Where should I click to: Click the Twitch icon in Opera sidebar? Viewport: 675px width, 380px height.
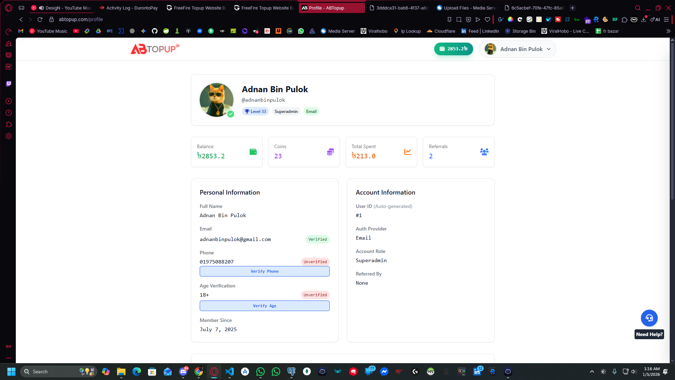[x=8, y=84]
